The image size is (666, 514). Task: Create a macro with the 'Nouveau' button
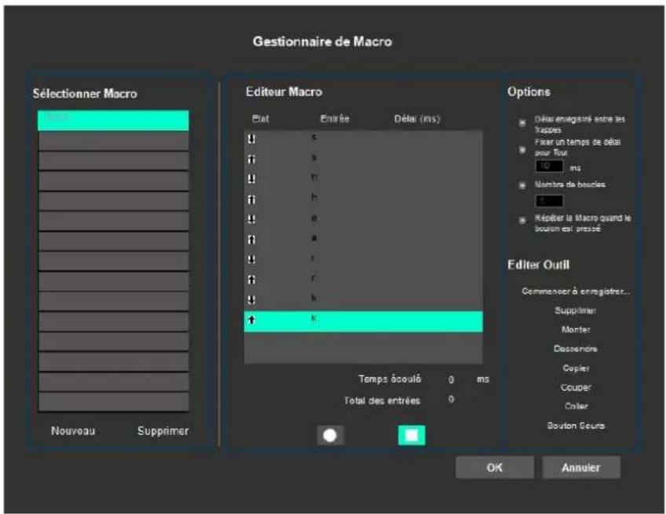pyautogui.click(x=73, y=431)
